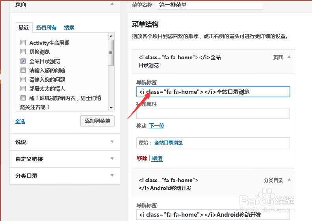
Task: Click the page list scroll up arrow
Action: (x=111, y=36)
